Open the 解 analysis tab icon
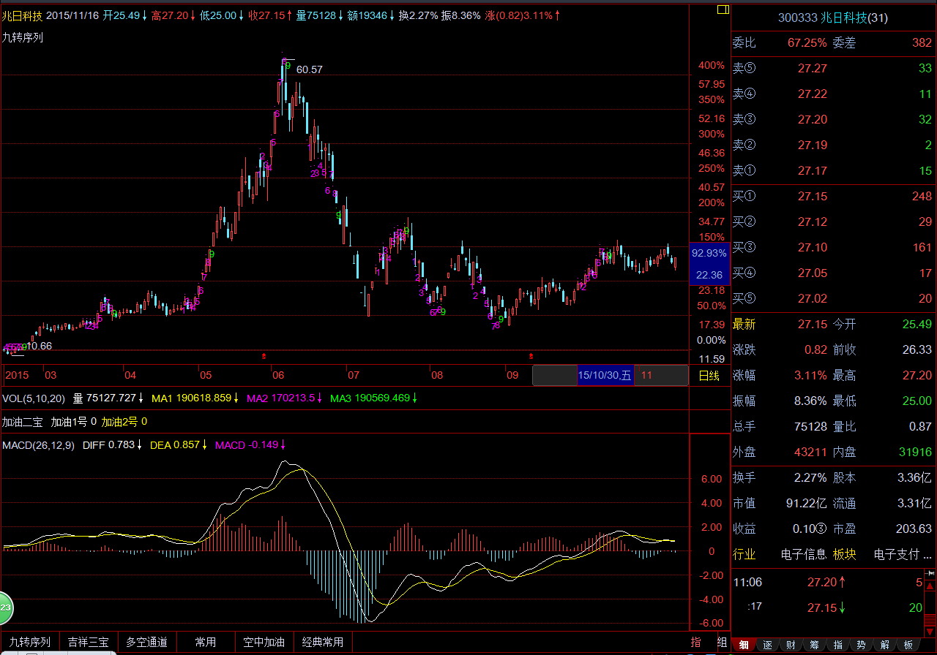The height and width of the screenshot is (655, 937). 884,645
